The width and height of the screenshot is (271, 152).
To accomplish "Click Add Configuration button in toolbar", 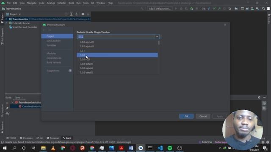I will coord(160,8).
